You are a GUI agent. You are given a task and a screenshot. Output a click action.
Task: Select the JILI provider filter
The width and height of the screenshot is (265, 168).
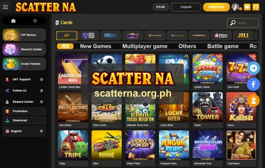click(243, 35)
